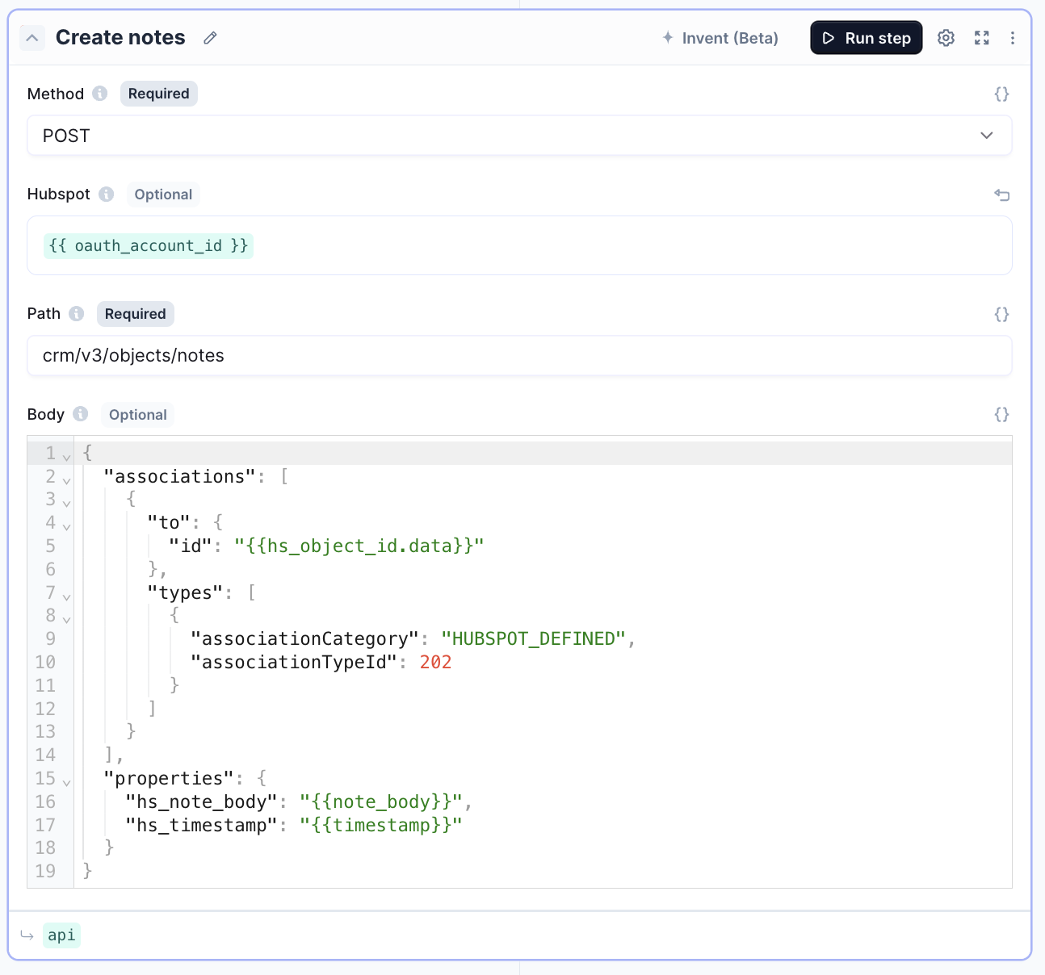
Task: Expand step to fullscreen
Action: point(982,38)
